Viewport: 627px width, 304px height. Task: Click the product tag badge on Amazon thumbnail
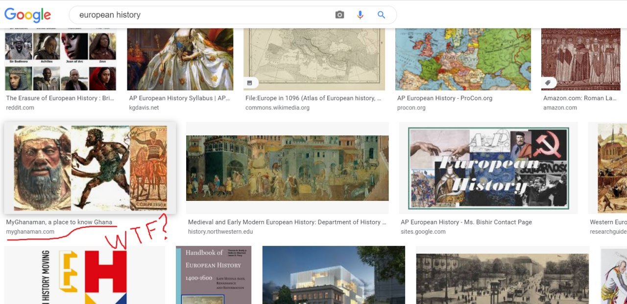point(549,83)
